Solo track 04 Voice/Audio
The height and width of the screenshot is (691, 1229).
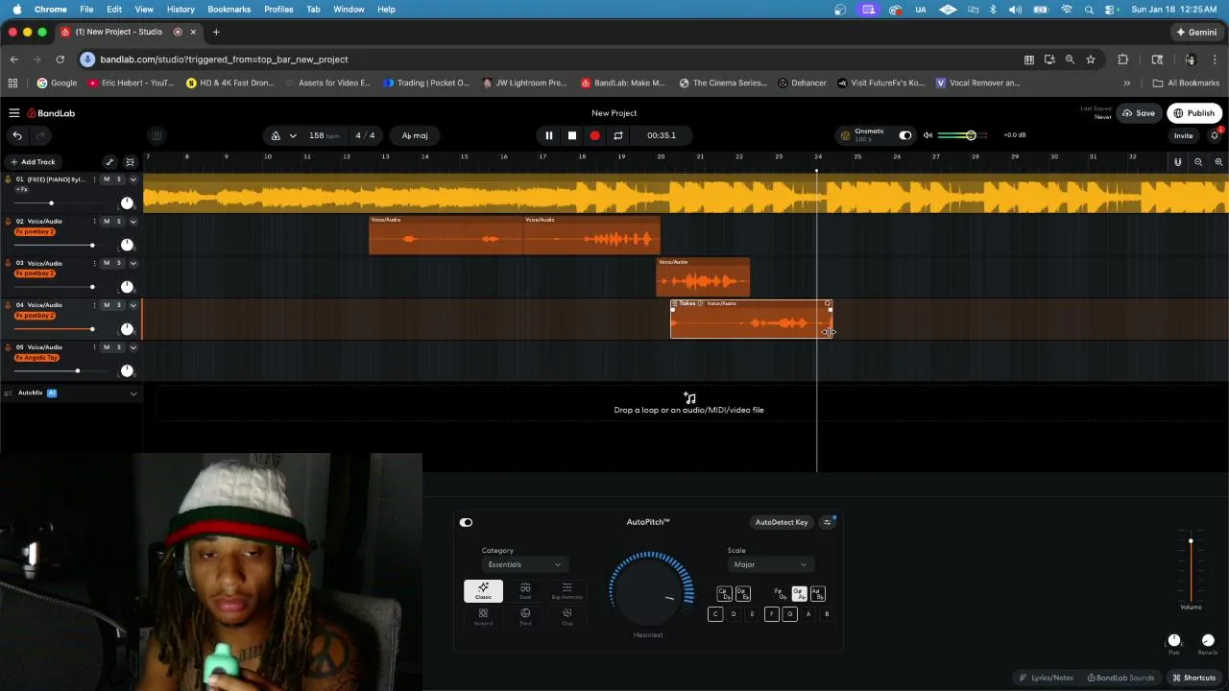click(119, 305)
